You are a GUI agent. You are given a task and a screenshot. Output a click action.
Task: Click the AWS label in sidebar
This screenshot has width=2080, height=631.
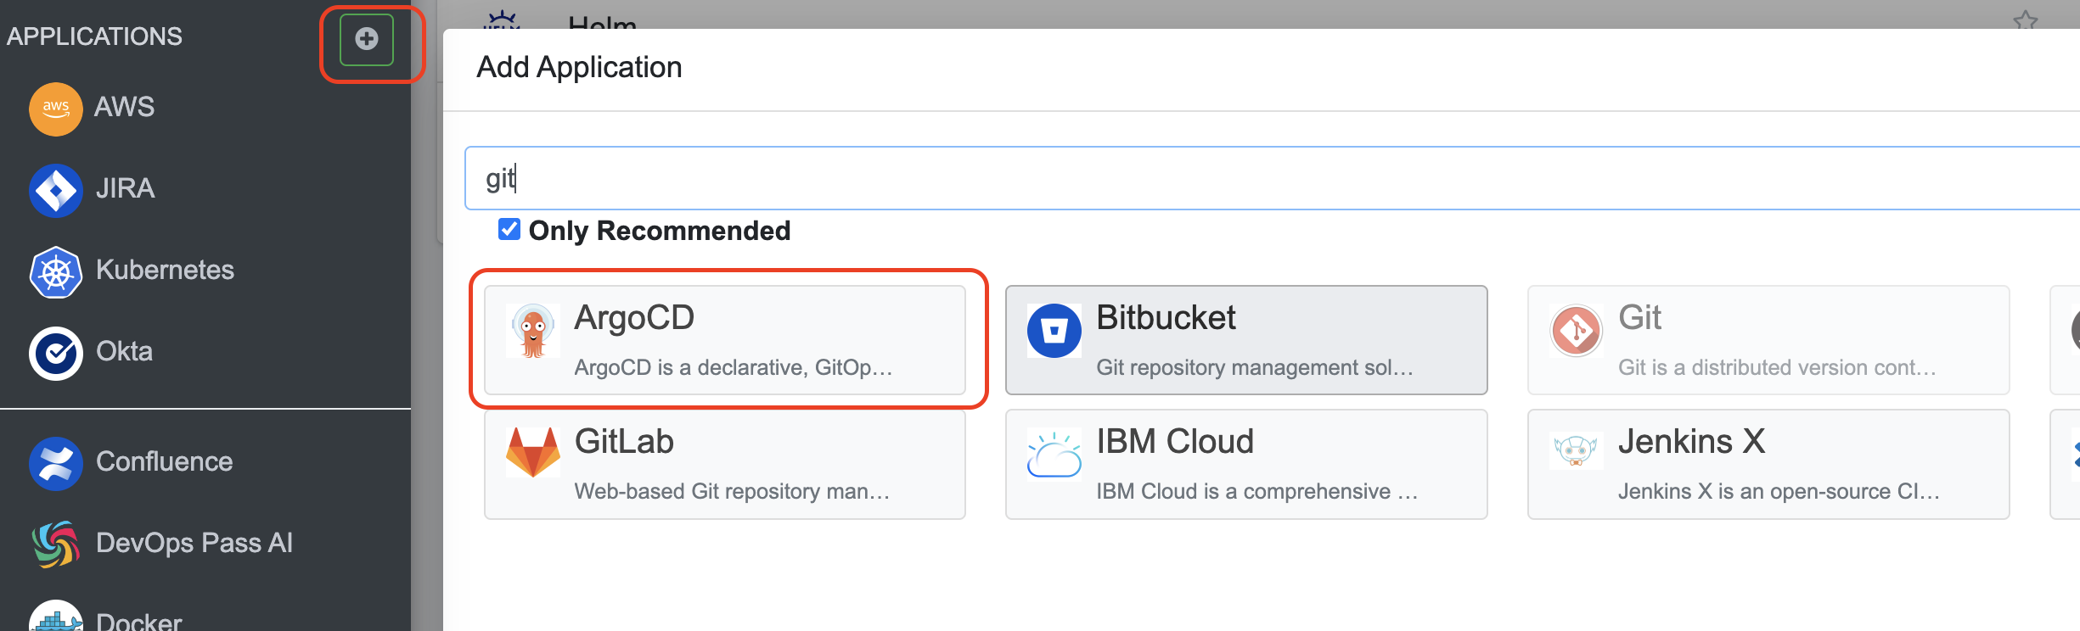(124, 107)
